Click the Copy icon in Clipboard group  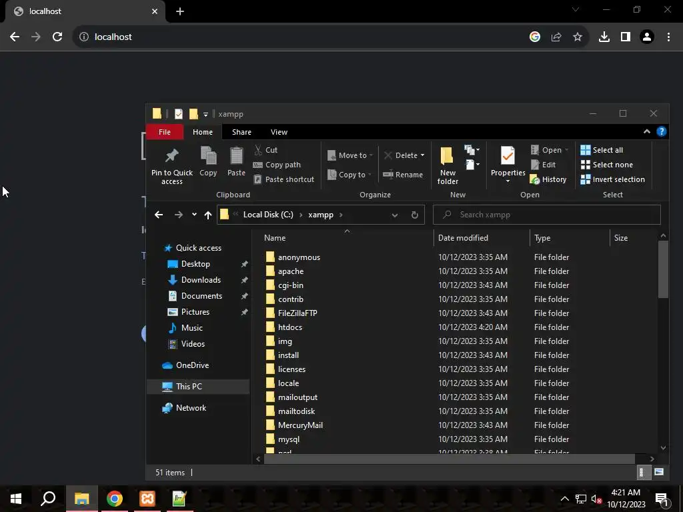point(208,161)
